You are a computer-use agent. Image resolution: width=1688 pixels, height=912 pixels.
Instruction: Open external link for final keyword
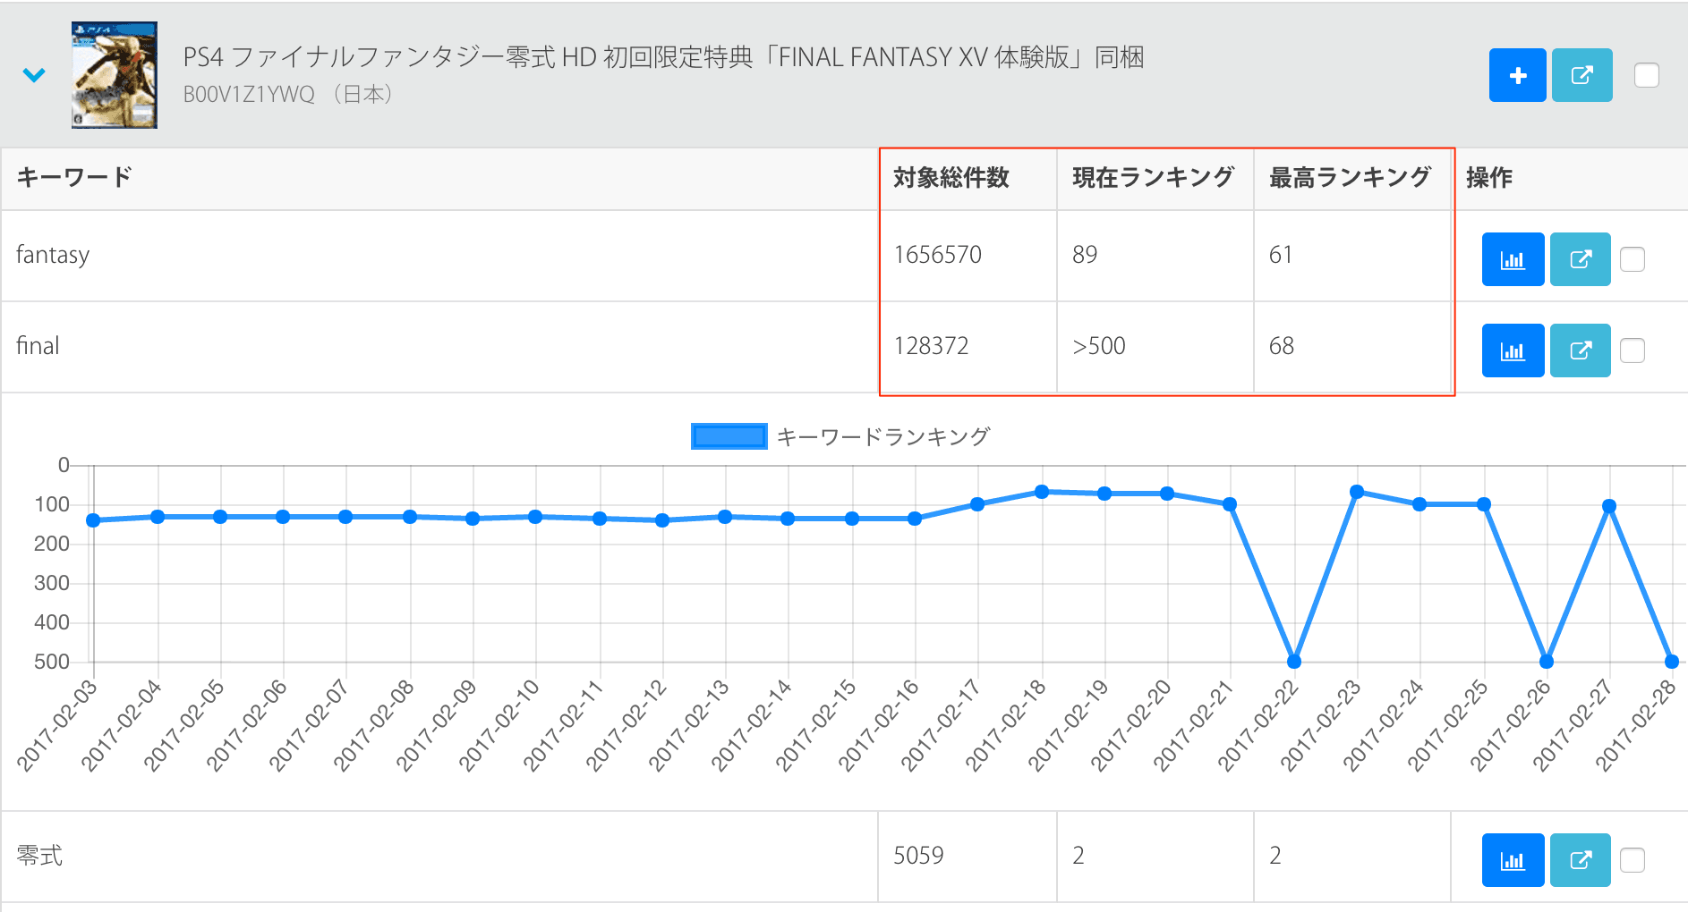(x=1580, y=350)
